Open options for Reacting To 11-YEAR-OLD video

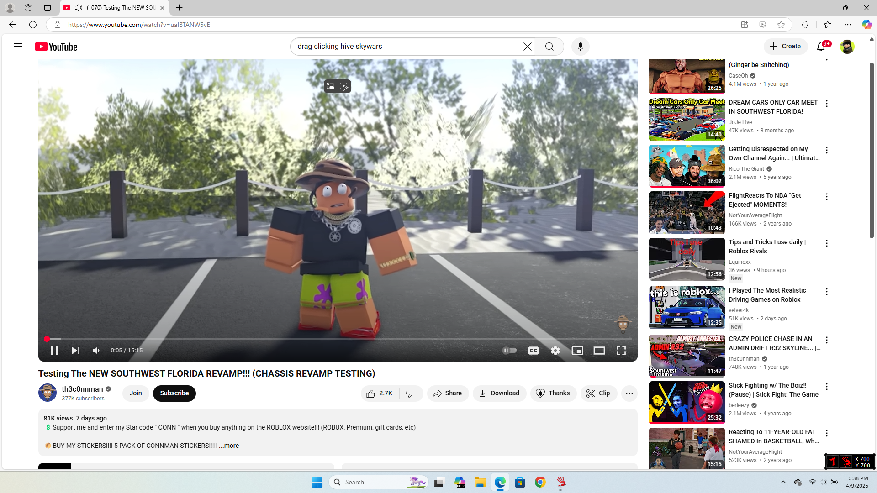pos(826,434)
